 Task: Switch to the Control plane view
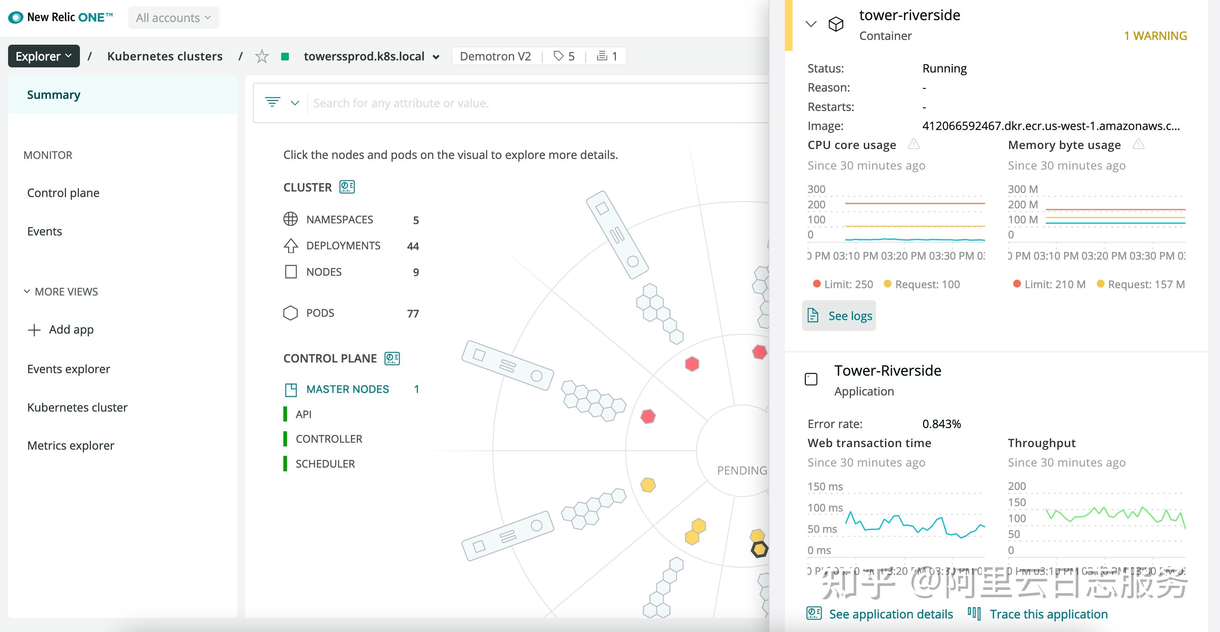coord(63,193)
